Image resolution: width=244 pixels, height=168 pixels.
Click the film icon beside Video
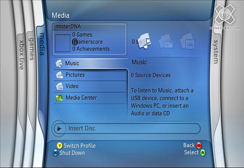pos(59,86)
